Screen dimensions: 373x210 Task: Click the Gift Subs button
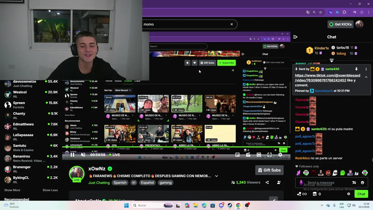coord(270,170)
